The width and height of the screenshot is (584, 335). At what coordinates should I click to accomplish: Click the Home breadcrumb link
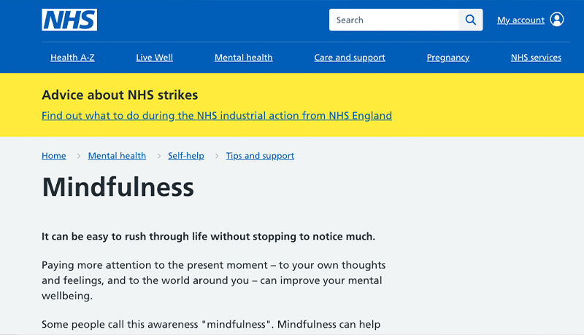pos(53,156)
